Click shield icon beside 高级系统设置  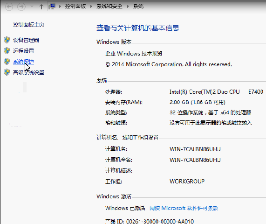pyautogui.click(x=7, y=72)
